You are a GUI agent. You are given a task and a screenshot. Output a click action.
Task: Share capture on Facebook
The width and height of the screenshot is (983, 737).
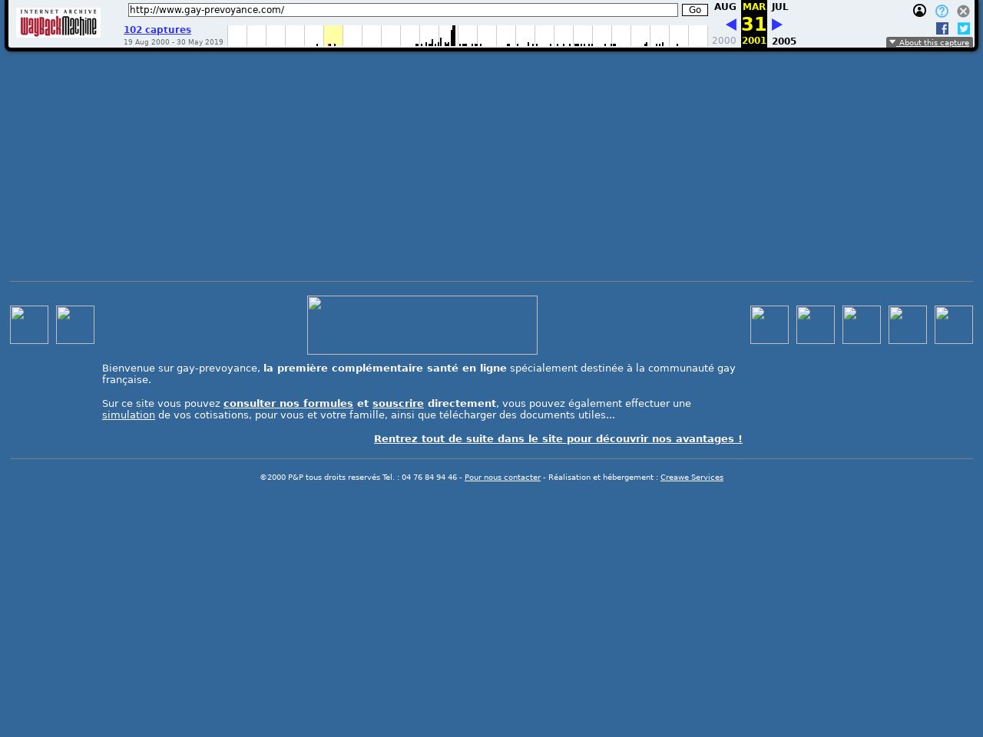(x=942, y=28)
